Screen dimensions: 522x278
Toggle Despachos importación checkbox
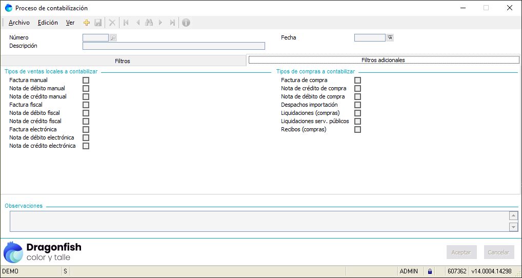[357, 105]
